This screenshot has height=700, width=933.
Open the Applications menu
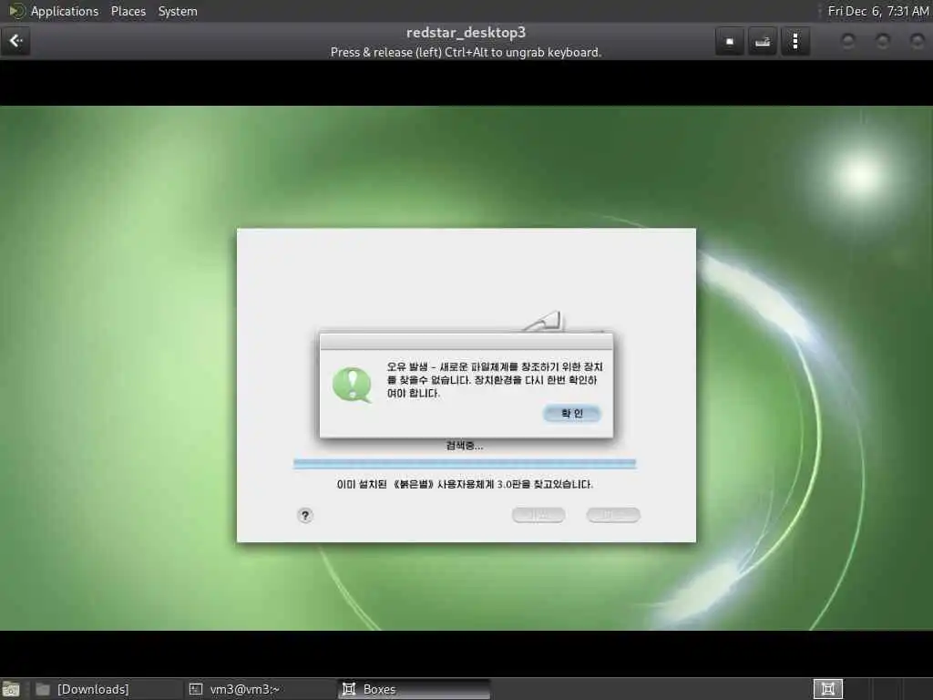pyautogui.click(x=65, y=11)
